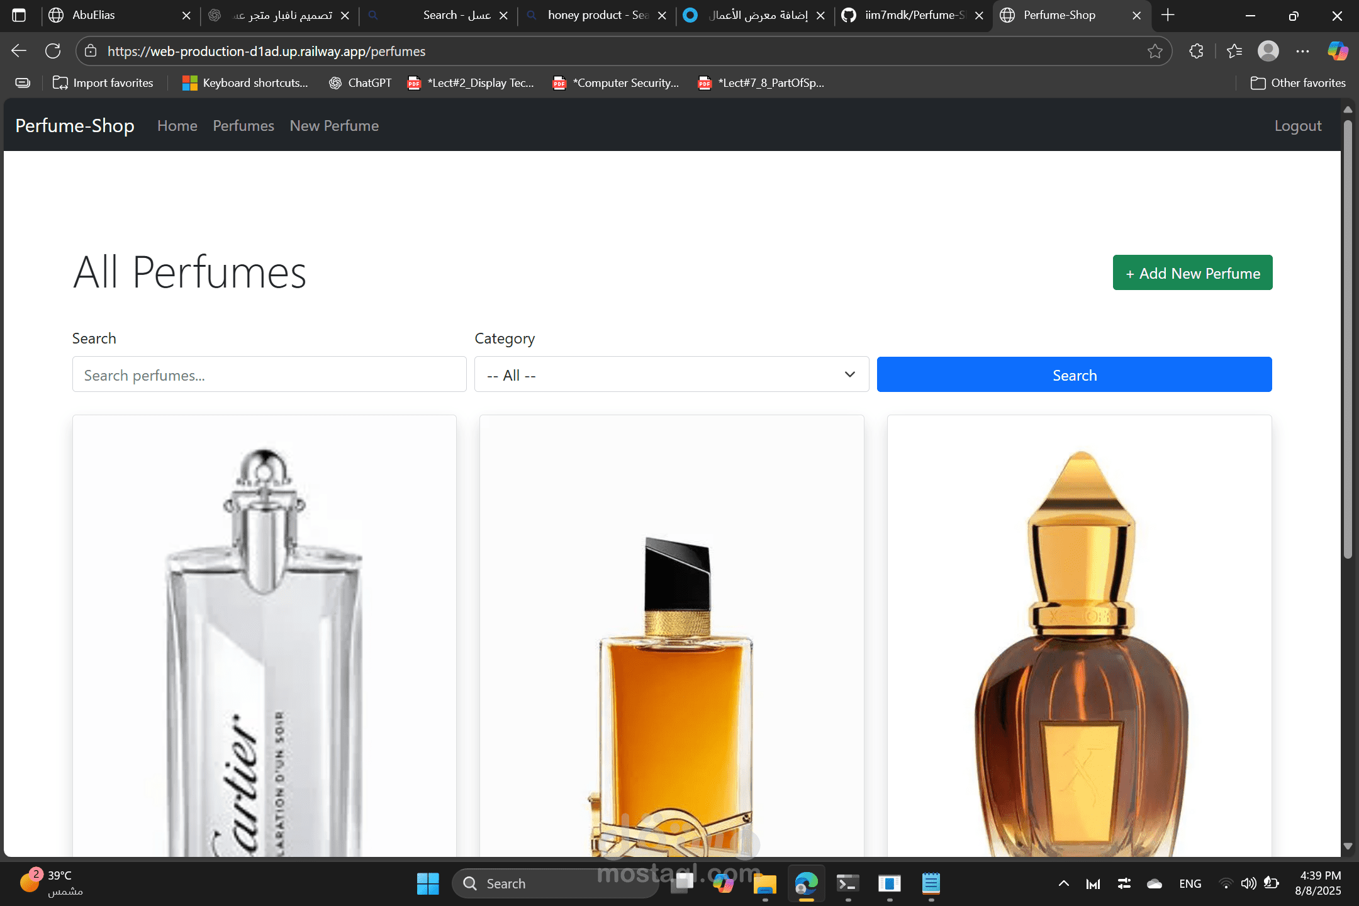Open the Perfumes navbar link
This screenshot has width=1359, height=906.
tap(243, 126)
